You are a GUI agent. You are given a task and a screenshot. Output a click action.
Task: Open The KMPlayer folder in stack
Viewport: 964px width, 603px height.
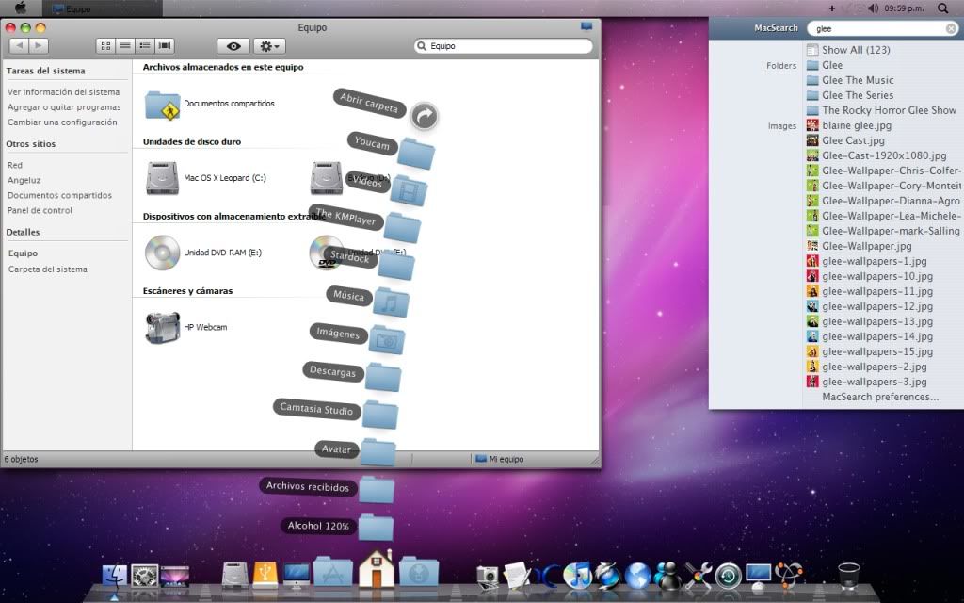(403, 228)
